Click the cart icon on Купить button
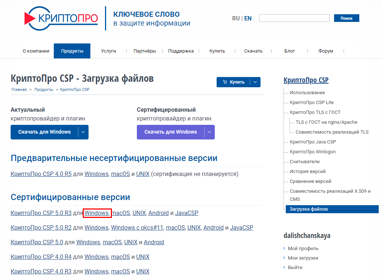The image size is (382, 280). click(225, 82)
